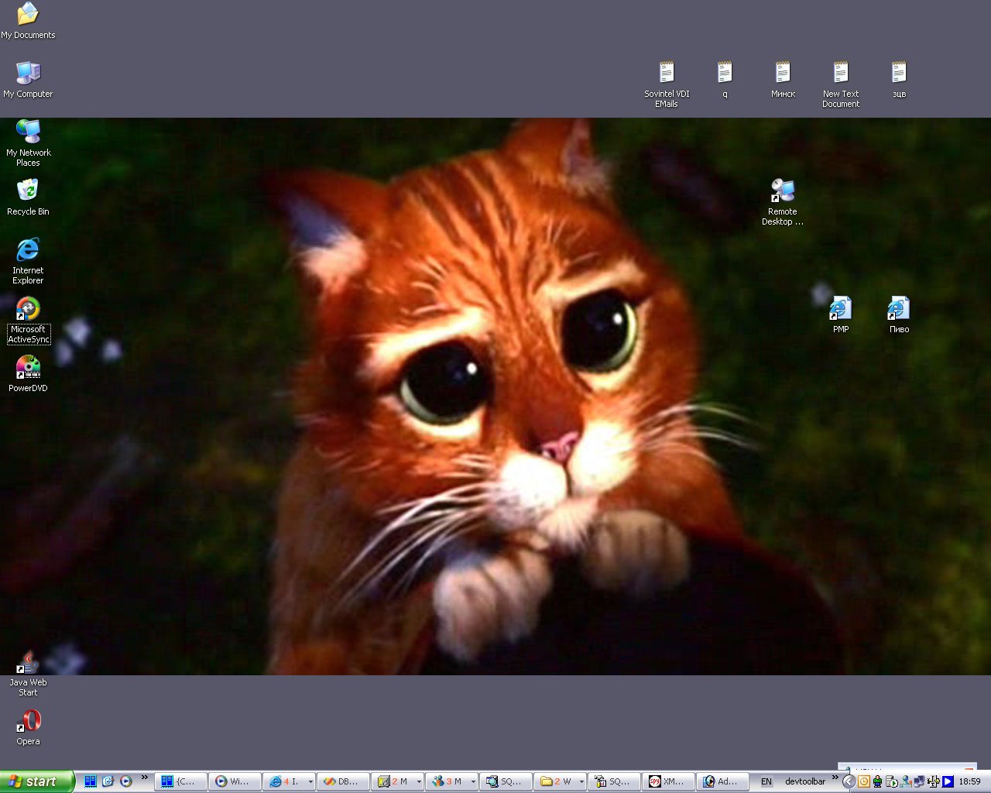Expand hidden system tray icons arrow
The width and height of the screenshot is (991, 793).
[849, 781]
